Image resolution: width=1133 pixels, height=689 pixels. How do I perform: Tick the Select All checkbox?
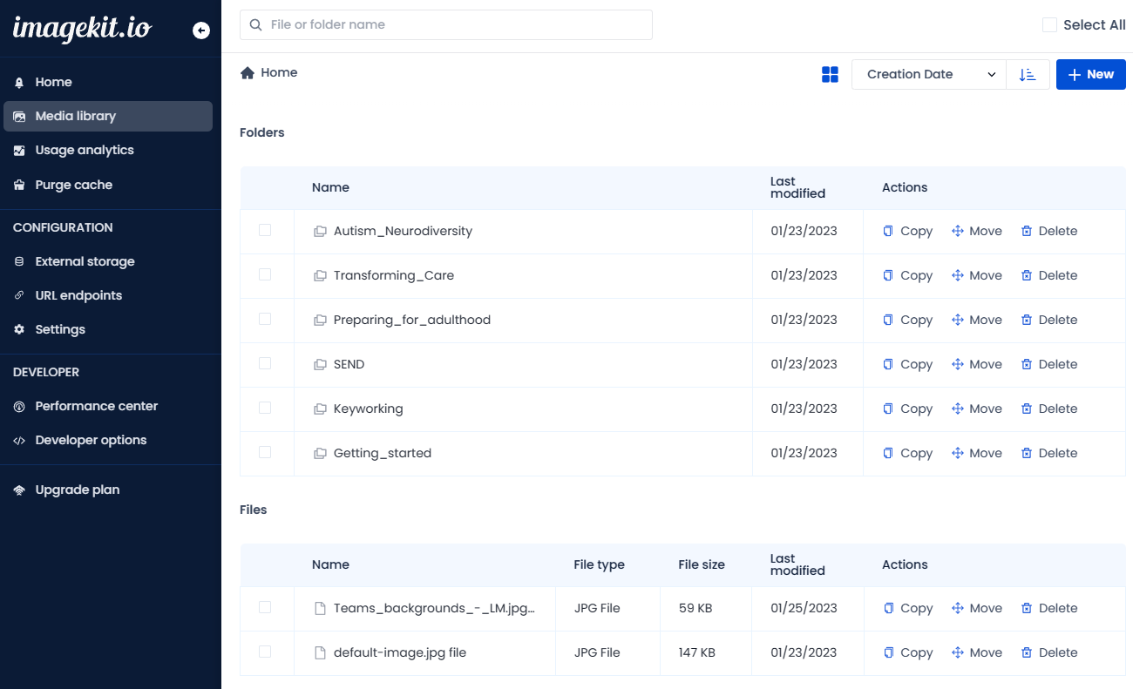click(1049, 25)
